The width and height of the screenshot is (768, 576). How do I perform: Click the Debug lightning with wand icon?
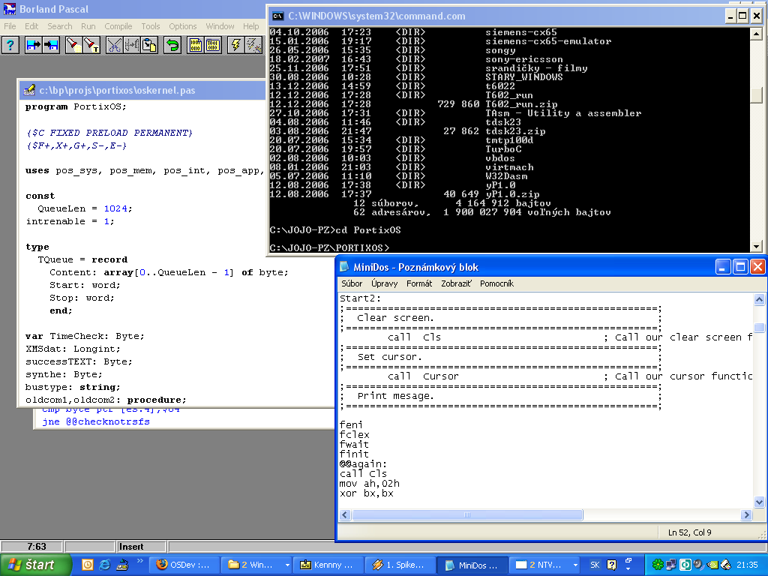(253, 45)
